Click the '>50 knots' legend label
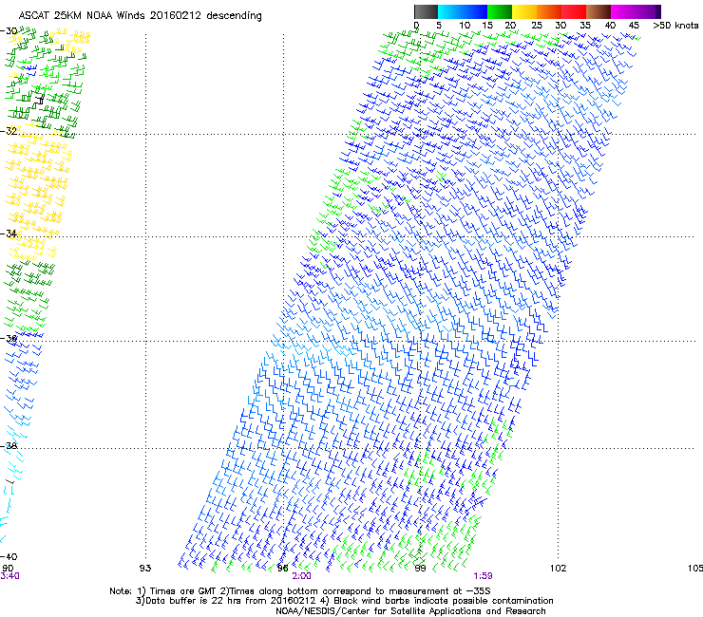 point(675,26)
